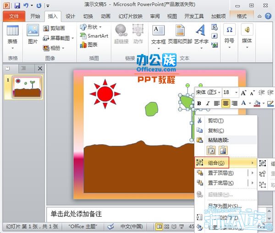Image resolution: width=275 pixels, height=233 pixels.
Task: Close the slide thumbnail pane
Action: pyautogui.click(x=40, y=69)
